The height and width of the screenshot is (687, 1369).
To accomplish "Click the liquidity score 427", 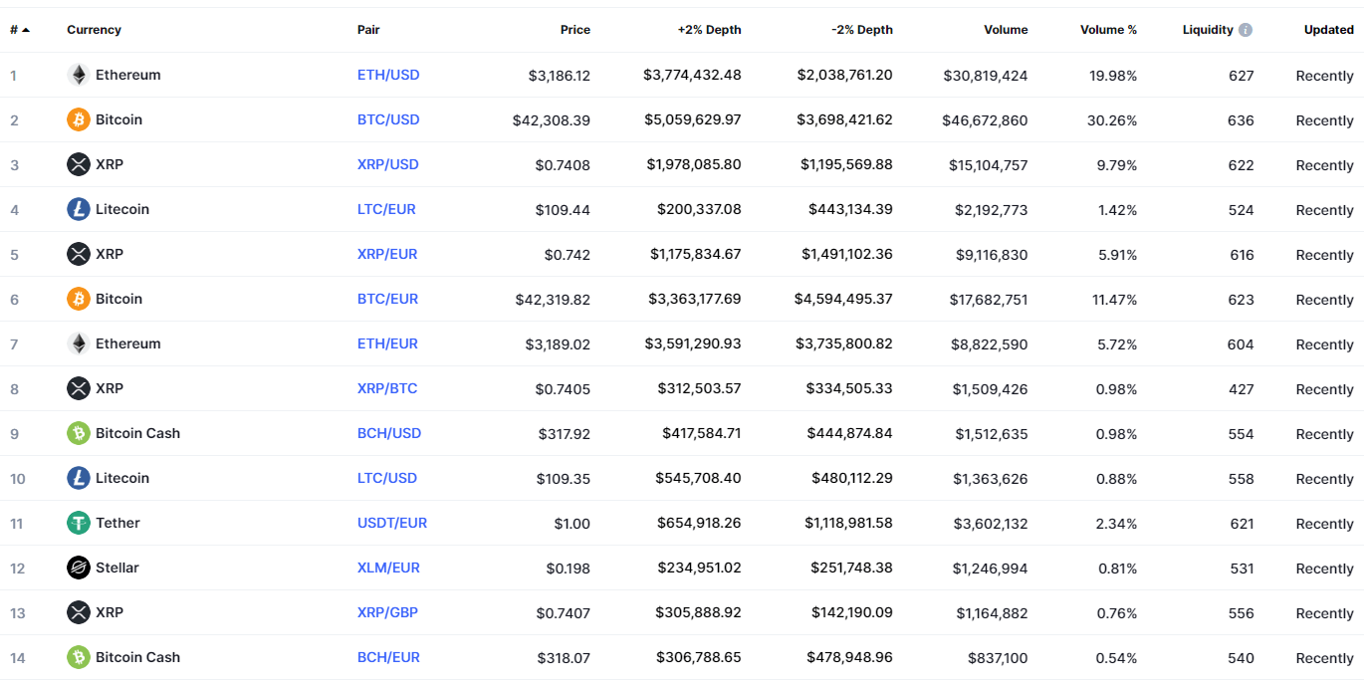I will 1242,389.
